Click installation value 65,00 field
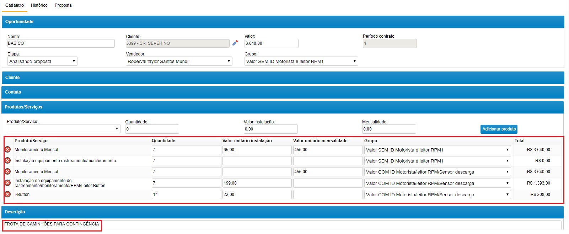Viewport: 569px width, 234px height. 257,150
